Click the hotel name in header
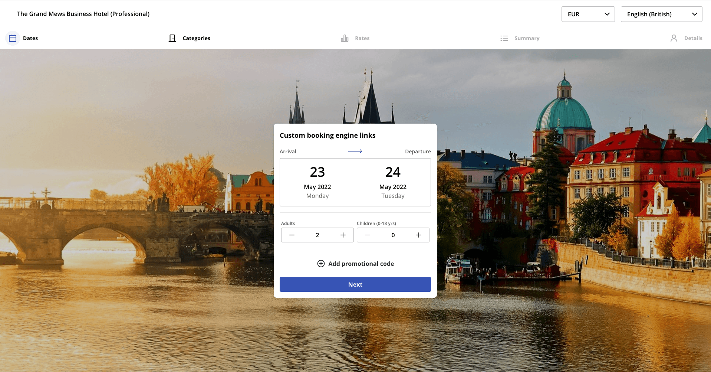Viewport: 711px width, 372px height. (x=83, y=14)
